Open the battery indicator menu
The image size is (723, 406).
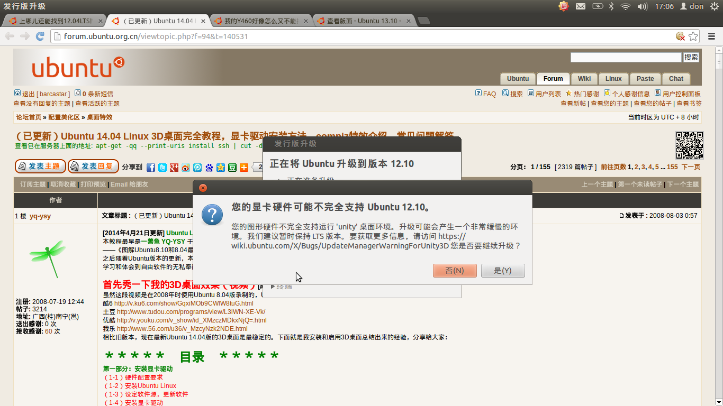598,6
